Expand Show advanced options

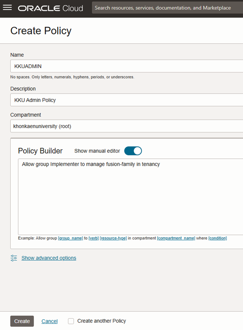[49, 258]
